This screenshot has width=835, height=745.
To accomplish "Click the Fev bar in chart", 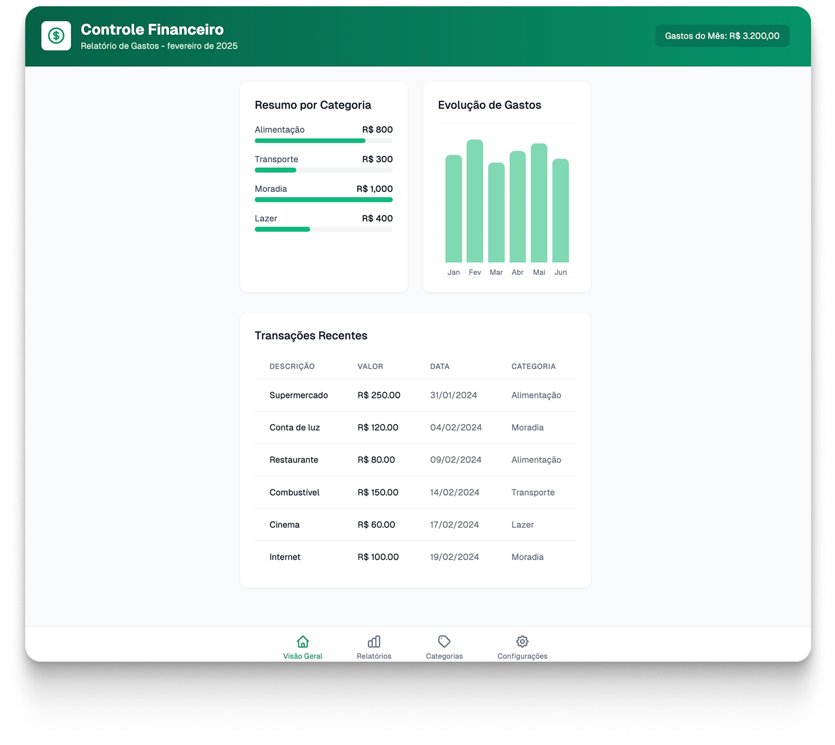I will click(475, 201).
